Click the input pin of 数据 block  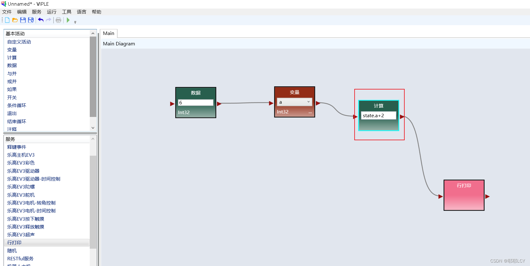(172, 104)
